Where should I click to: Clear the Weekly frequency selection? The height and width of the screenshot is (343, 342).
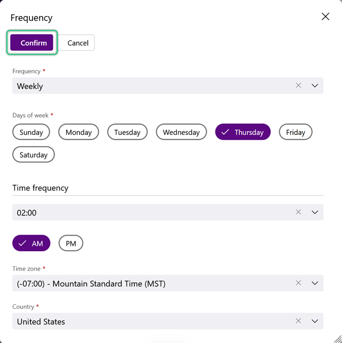(298, 85)
